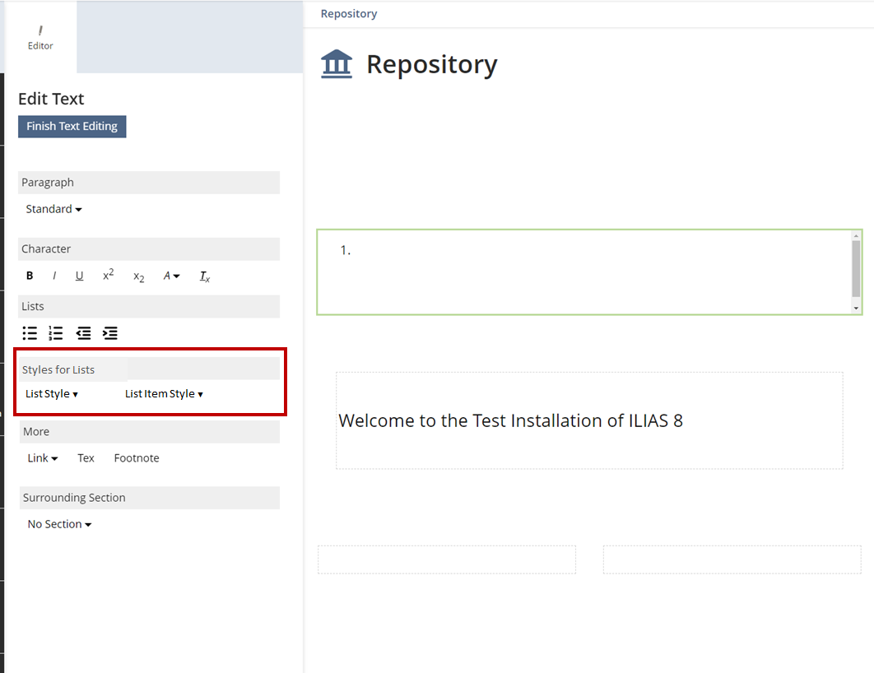Apply subscript formatting
Image resolution: width=874 pixels, height=673 pixels.
pos(138,277)
